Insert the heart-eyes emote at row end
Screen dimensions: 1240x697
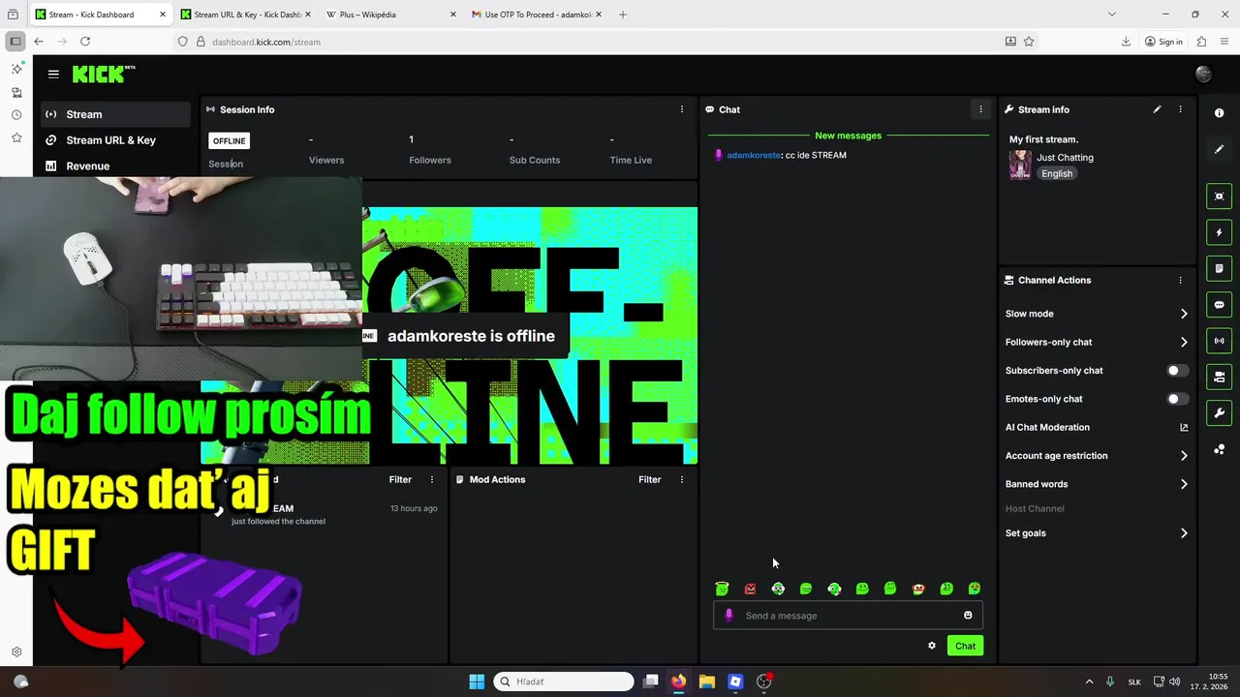(x=975, y=589)
